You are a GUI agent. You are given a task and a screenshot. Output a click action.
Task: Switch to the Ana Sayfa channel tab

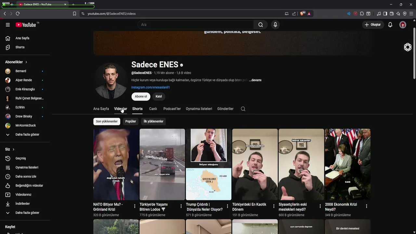[x=101, y=109]
